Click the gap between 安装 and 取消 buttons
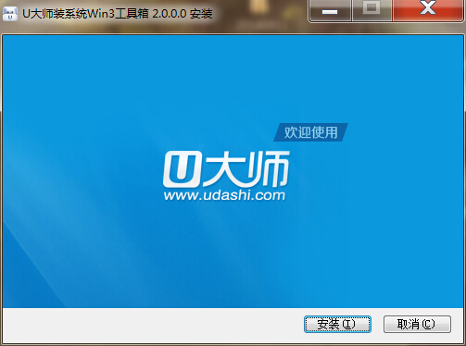The height and width of the screenshot is (346, 466). (x=377, y=324)
